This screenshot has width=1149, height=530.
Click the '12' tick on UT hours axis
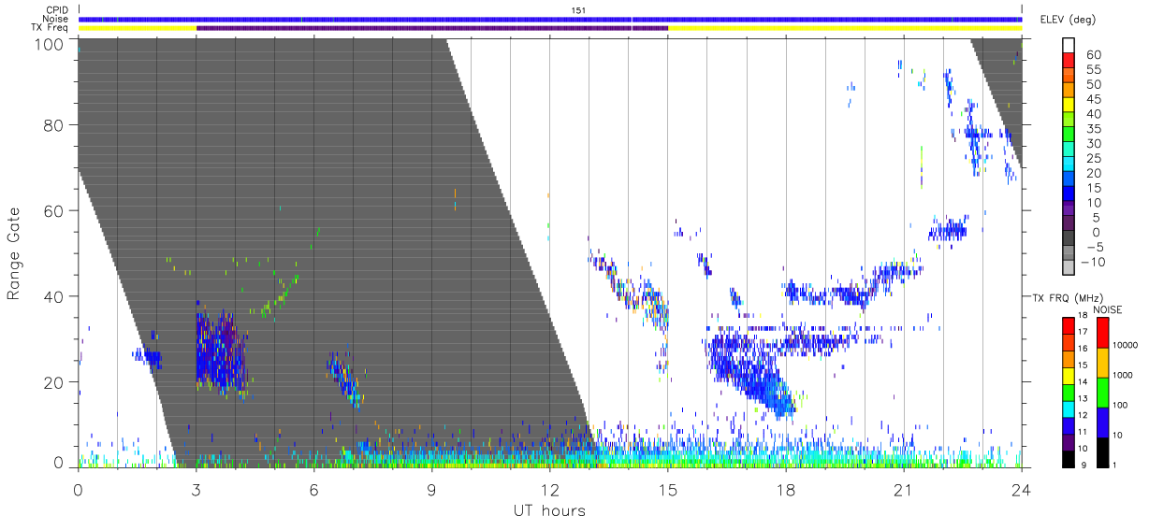tap(549, 489)
